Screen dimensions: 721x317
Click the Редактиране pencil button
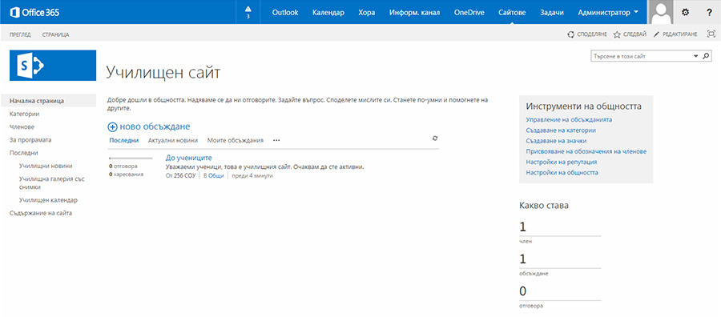[675, 34]
